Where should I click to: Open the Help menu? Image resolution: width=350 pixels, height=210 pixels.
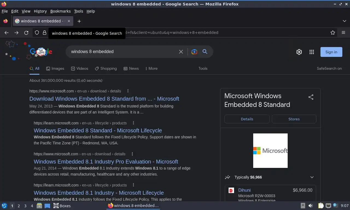point(91,11)
